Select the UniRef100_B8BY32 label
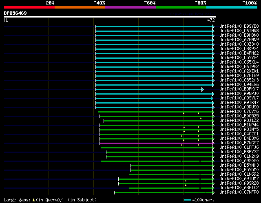 [x=239, y=152]
